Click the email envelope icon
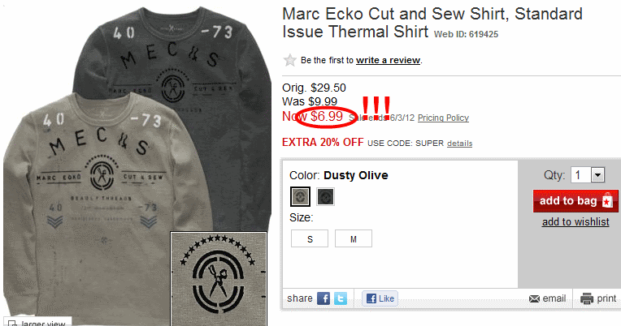621x326 pixels. click(534, 298)
